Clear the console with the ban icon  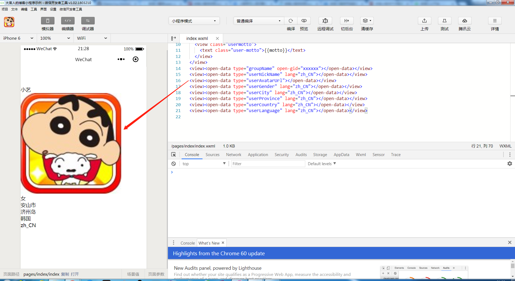tap(174, 164)
